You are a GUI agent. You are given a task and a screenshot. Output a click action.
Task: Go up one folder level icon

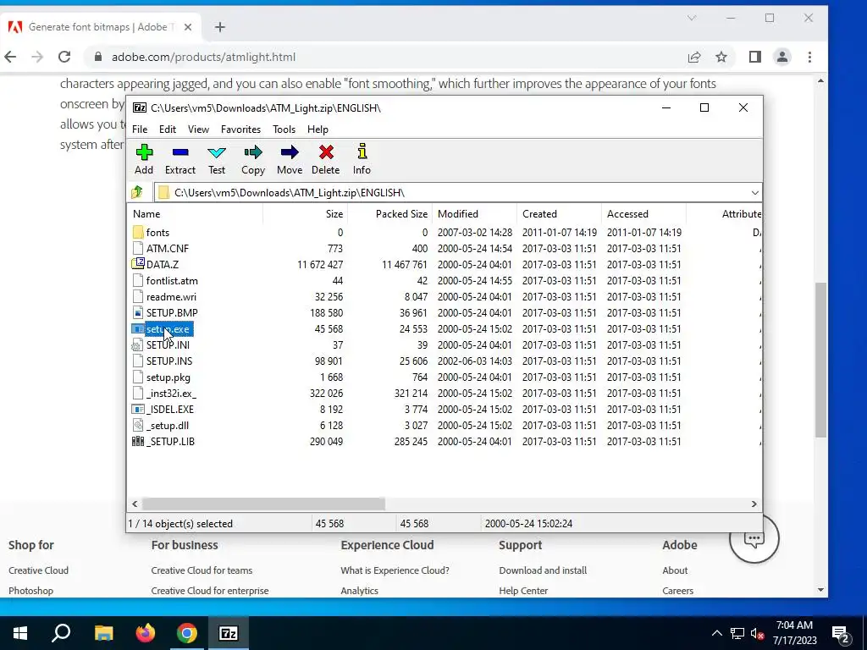[137, 192]
